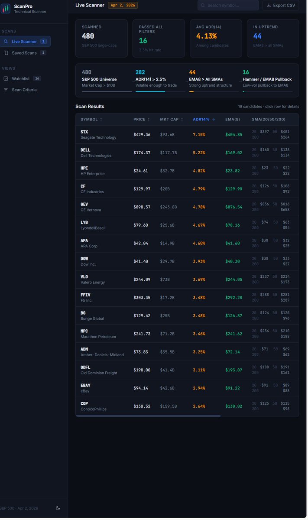Open the DOW Dow Inc. row
The image size is (308, 520).
[x=187, y=261]
